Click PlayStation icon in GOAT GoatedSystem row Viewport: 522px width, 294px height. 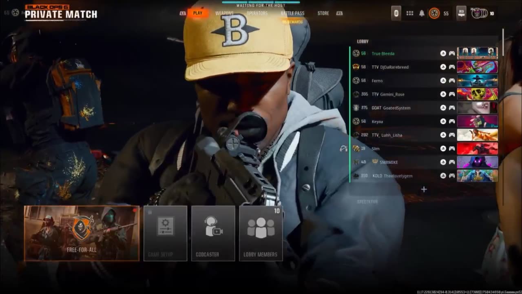point(443,108)
